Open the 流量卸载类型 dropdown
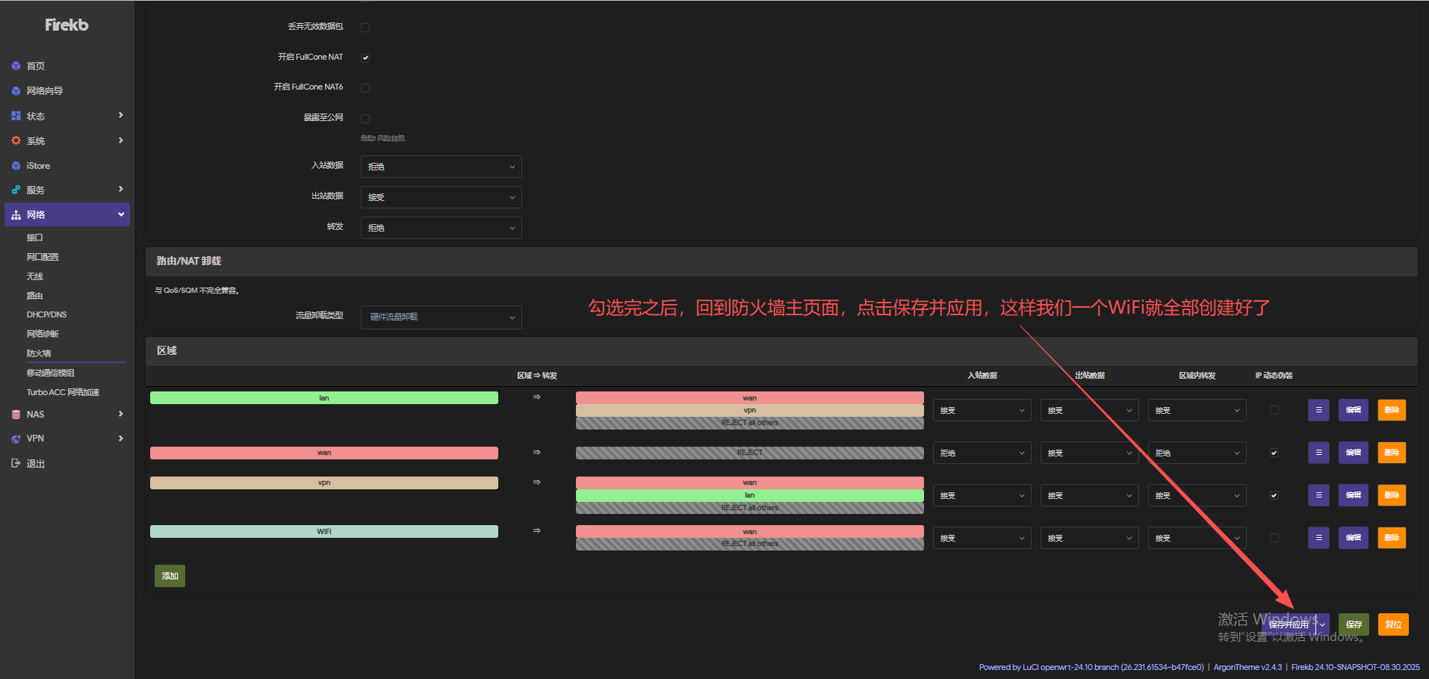The image size is (1429, 679). [x=441, y=317]
